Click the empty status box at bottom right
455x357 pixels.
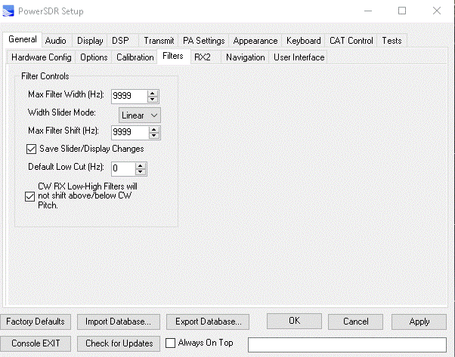click(347, 345)
